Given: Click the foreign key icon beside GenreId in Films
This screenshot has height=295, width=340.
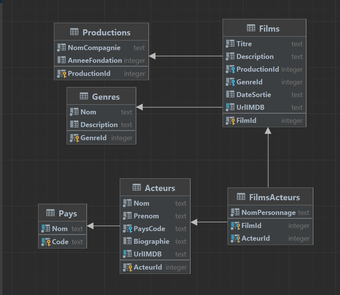Looking at the screenshot, I should [x=230, y=82].
